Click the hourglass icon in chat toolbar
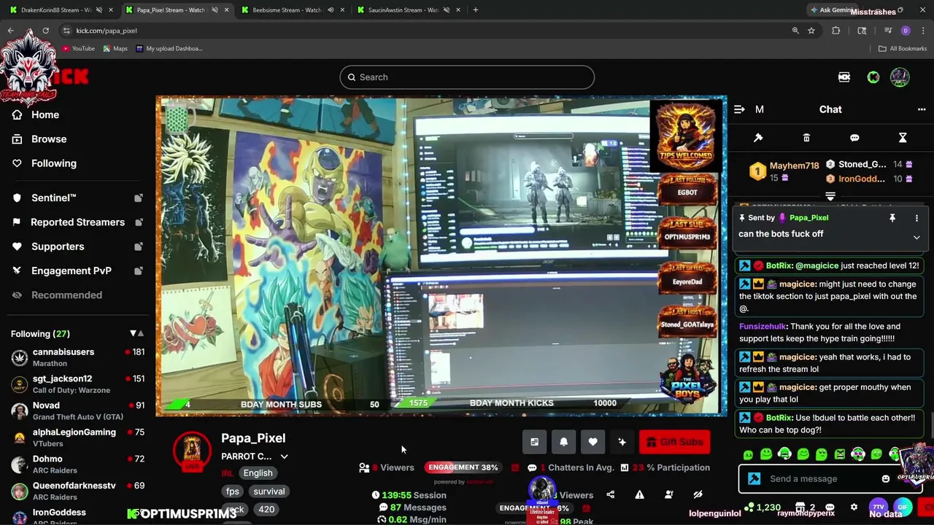This screenshot has height=525, width=934. (903, 138)
